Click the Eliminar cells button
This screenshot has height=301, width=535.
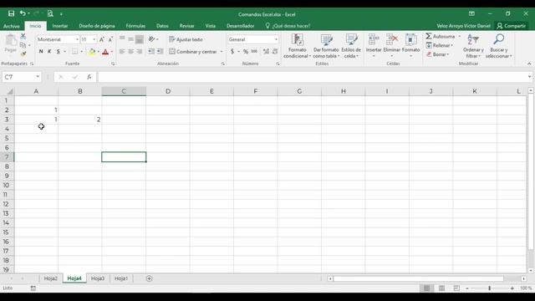[x=392, y=46]
